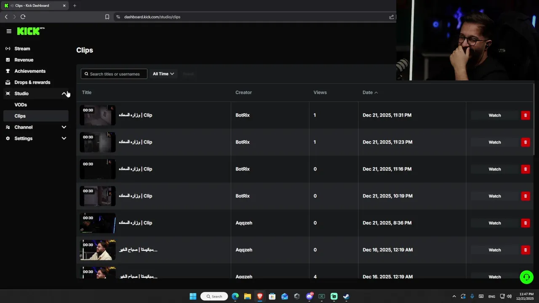Delete the clip from 11:16 PM
This screenshot has width=539, height=303.
525,169
